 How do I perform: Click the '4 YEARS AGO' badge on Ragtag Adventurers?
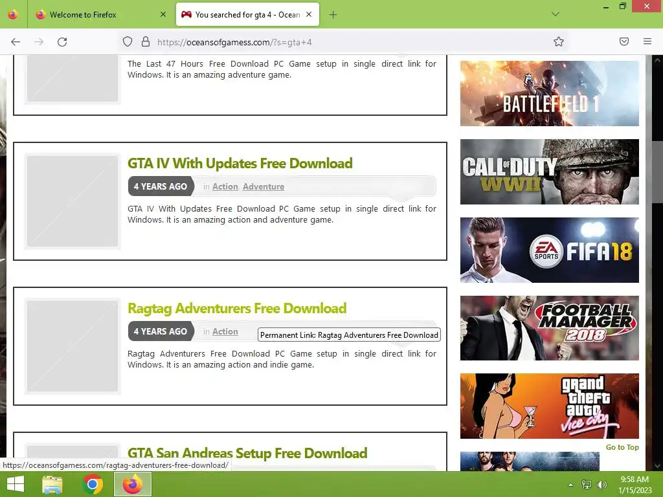161,331
